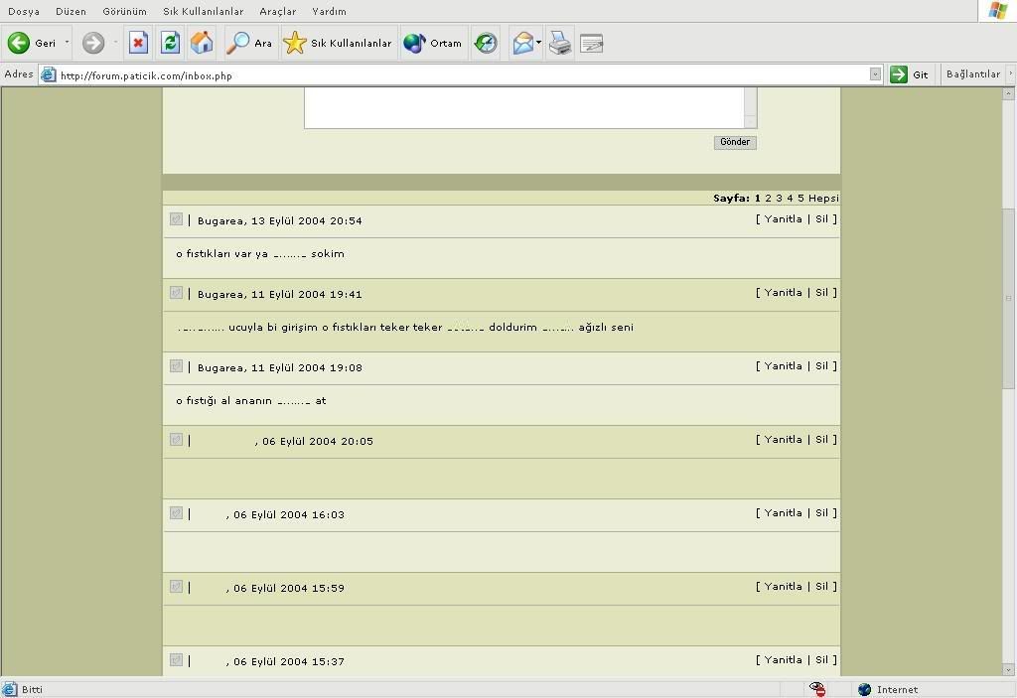Click Sil for 06 Eylül 15:37 message
1017x698 pixels.
point(821,659)
